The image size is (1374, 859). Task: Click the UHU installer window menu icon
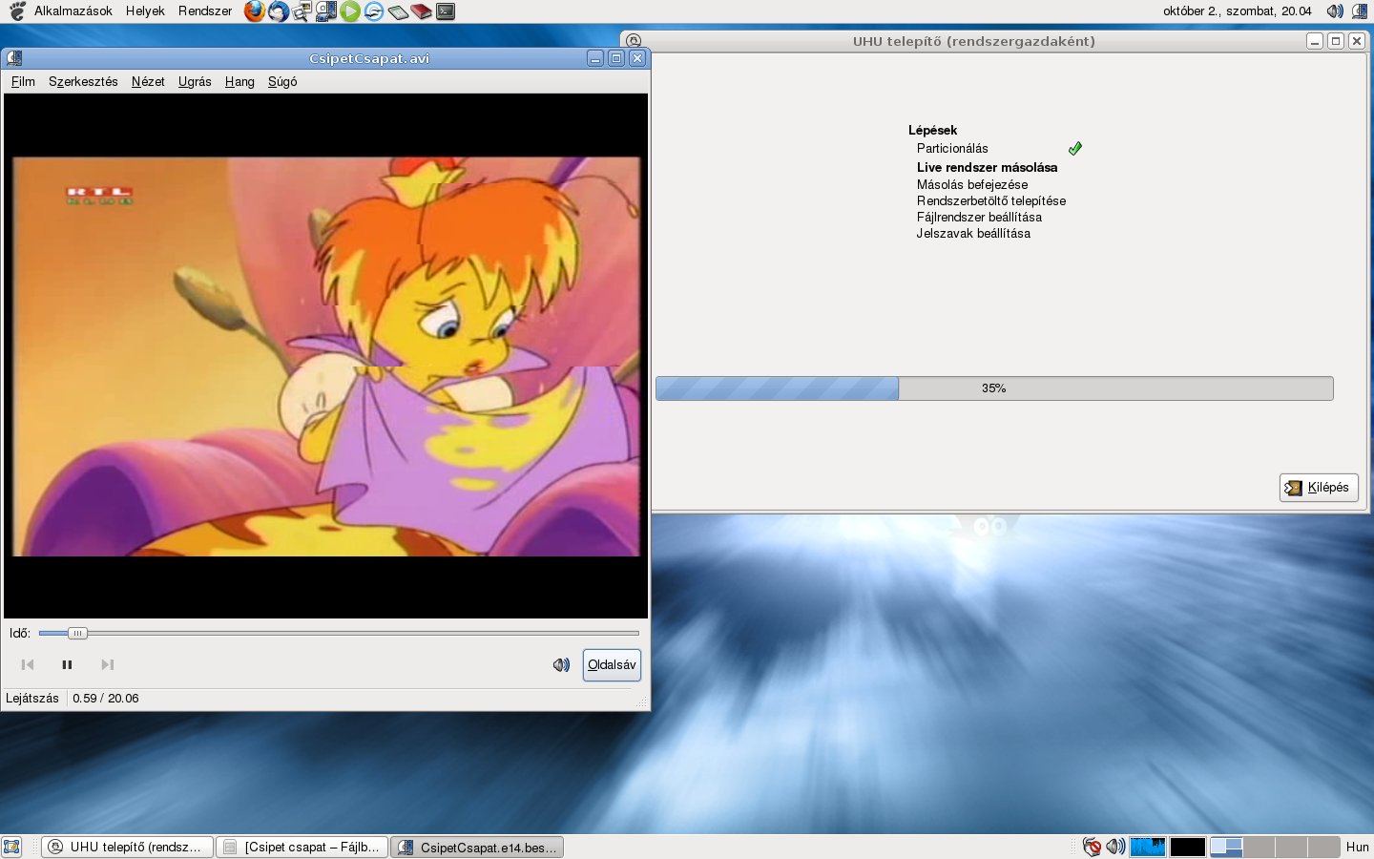tap(634, 41)
